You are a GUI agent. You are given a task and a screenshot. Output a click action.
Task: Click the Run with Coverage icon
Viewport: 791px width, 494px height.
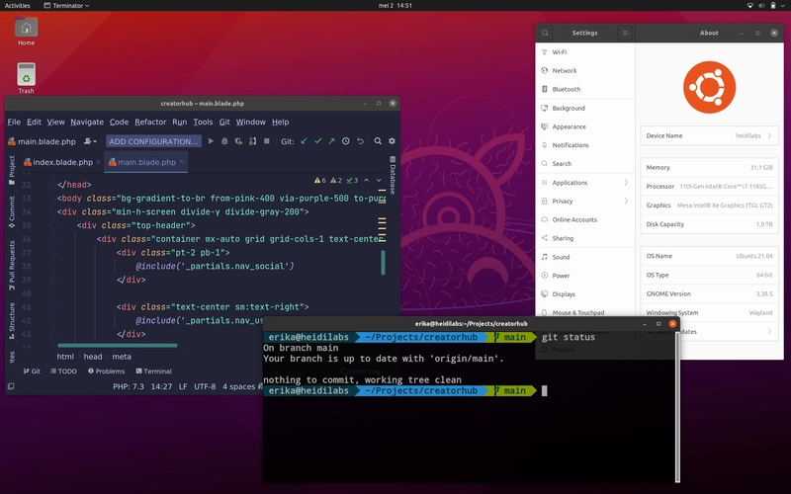click(x=238, y=141)
